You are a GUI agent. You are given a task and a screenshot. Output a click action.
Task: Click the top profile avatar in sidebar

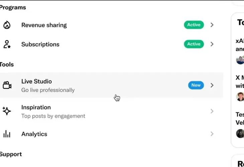240,60
